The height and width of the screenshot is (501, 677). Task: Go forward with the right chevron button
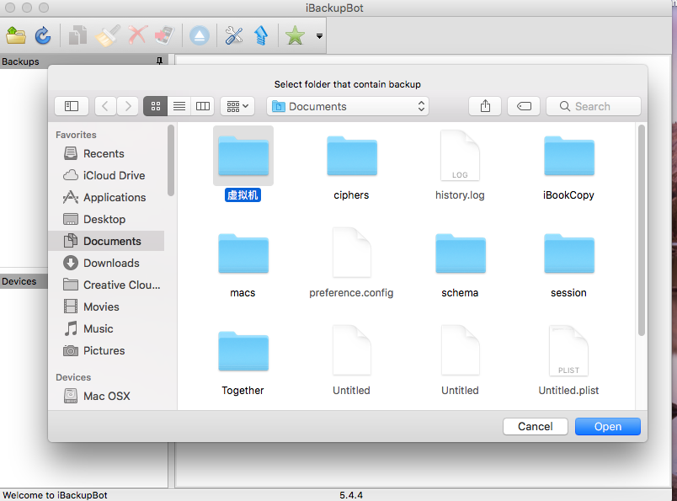(x=128, y=106)
